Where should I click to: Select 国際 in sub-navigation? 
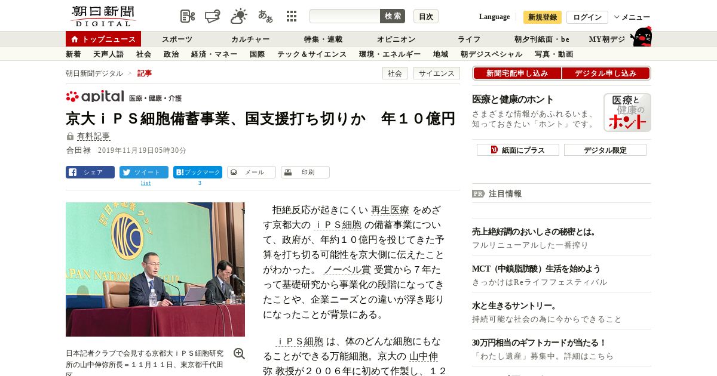[257, 54]
